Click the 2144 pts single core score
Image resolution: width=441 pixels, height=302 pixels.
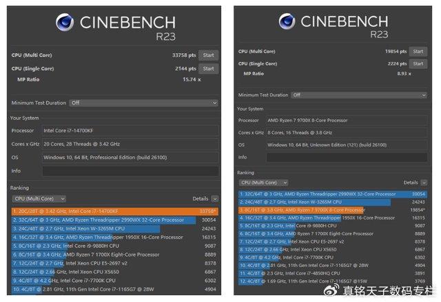pyautogui.click(x=185, y=69)
